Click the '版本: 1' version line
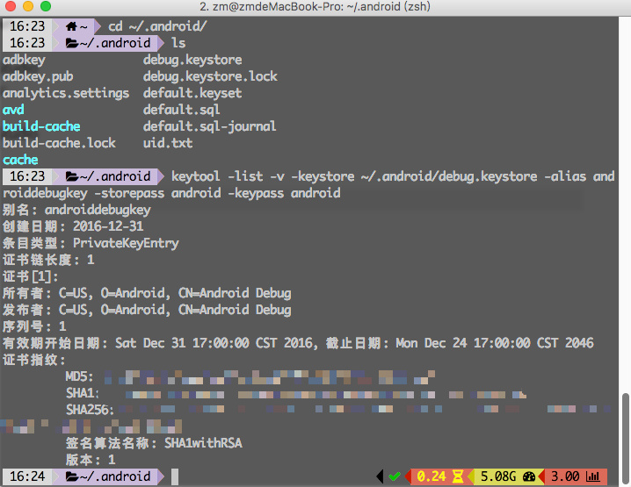The image size is (631, 487). (x=91, y=460)
